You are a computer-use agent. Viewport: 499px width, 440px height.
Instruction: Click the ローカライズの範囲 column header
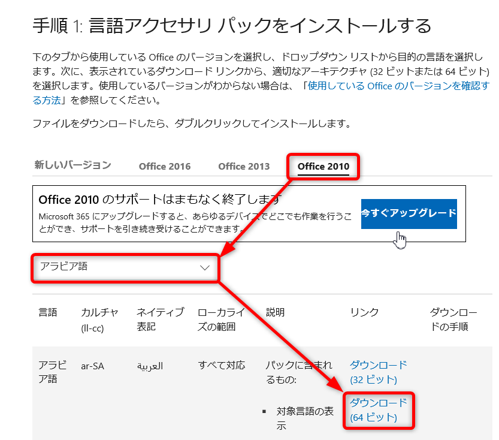click(222, 320)
